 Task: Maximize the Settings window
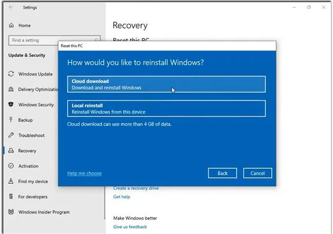click(x=309, y=7)
